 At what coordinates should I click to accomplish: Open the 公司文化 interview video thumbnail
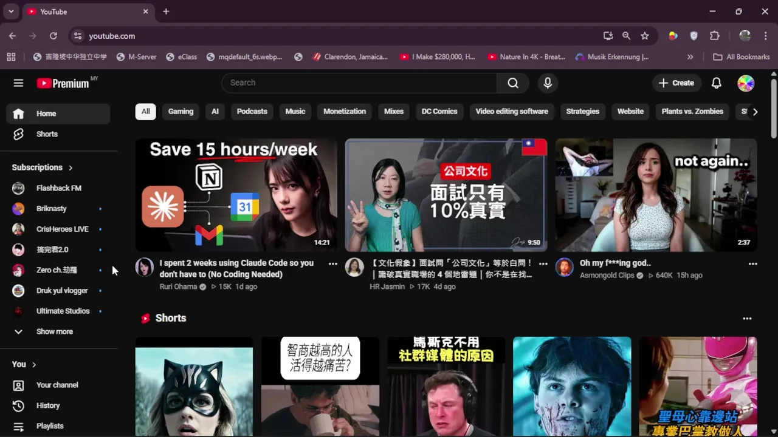446,195
